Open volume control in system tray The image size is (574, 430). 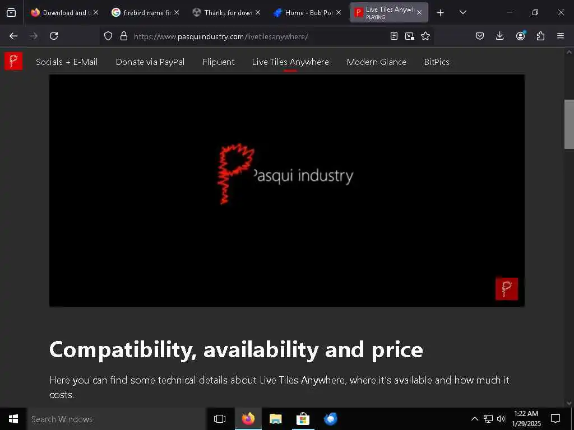click(501, 419)
